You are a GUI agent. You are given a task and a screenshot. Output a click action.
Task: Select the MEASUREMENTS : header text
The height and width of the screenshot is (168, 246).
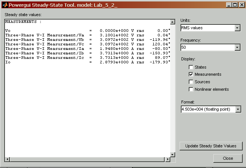23,22
